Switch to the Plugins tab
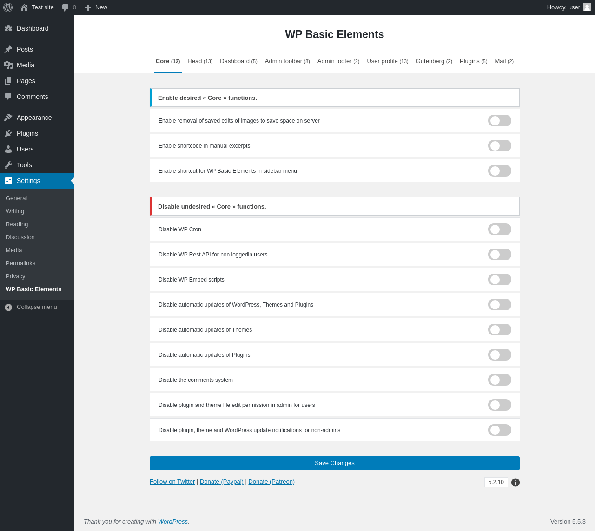The width and height of the screenshot is (595, 531). pyautogui.click(x=474, y=61)
